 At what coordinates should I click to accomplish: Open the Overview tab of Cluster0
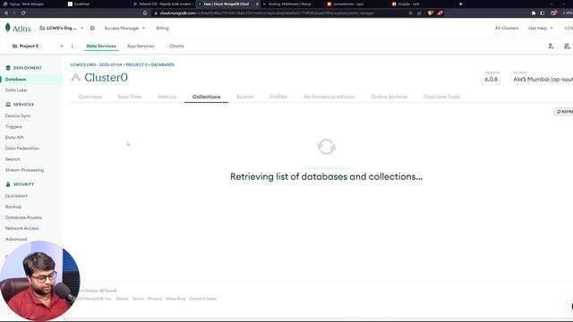coord(90,97)
